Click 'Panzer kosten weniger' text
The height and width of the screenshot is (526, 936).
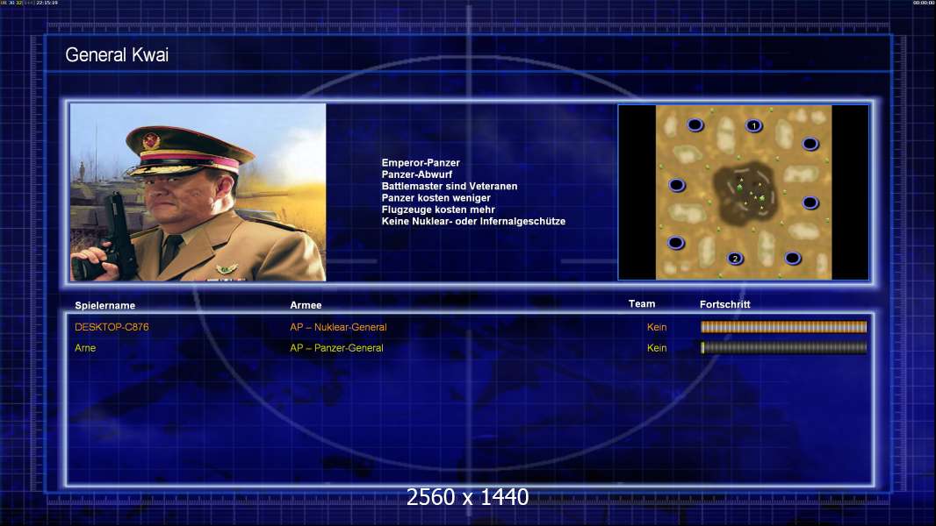click(436, 198)
